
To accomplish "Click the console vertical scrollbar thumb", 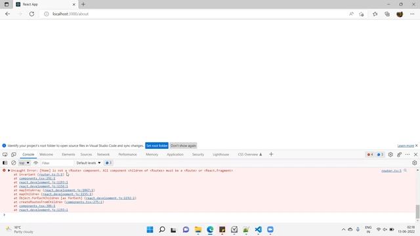I will point(417,211).
